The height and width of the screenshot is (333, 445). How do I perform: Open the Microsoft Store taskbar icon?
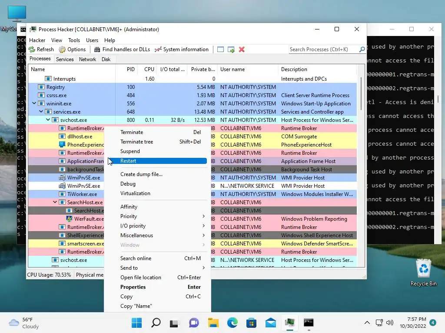pyautogui.click(x=251, y=323)
